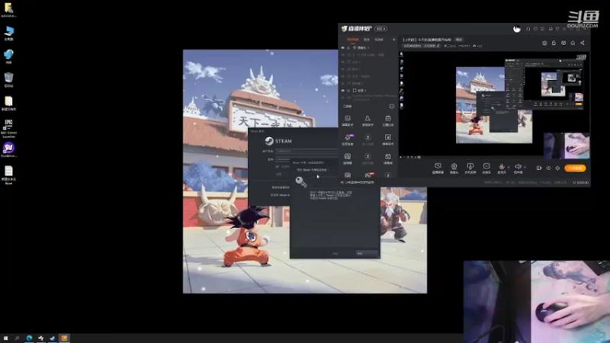Click the lock icon right of room title
Viewport: 610px width, 343px height.
click(554, 43)
